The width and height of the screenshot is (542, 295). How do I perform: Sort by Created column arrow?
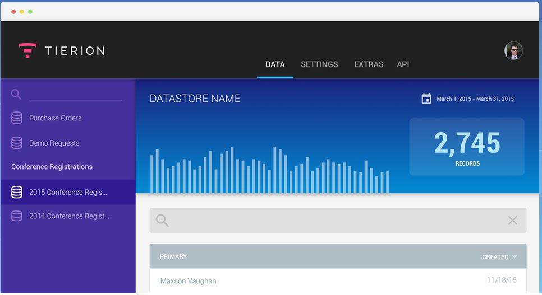click(x=514, y=257)
